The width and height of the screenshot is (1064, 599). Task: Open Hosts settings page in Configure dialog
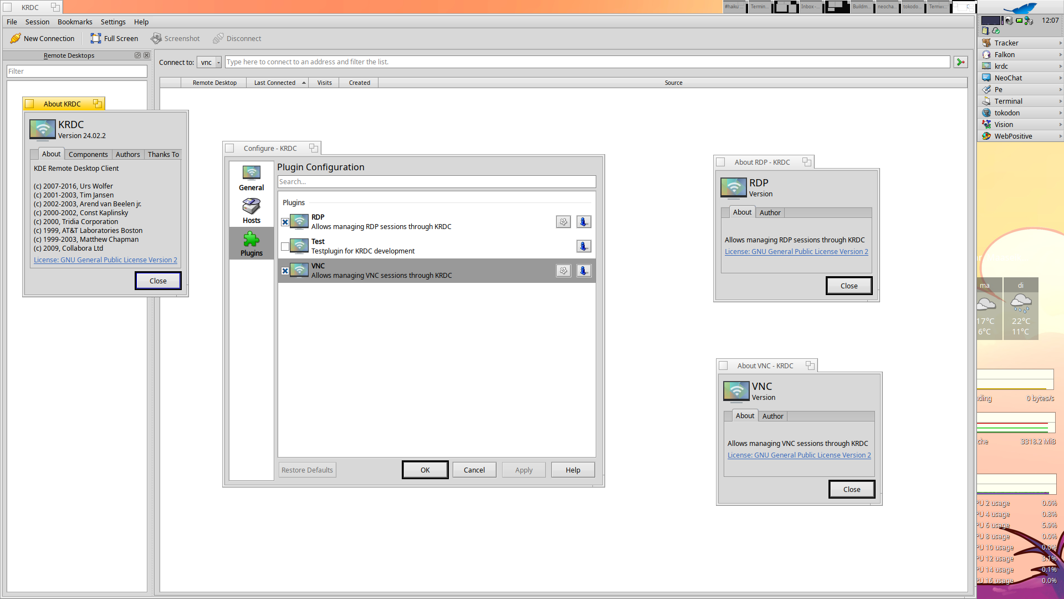pos(251,211)
